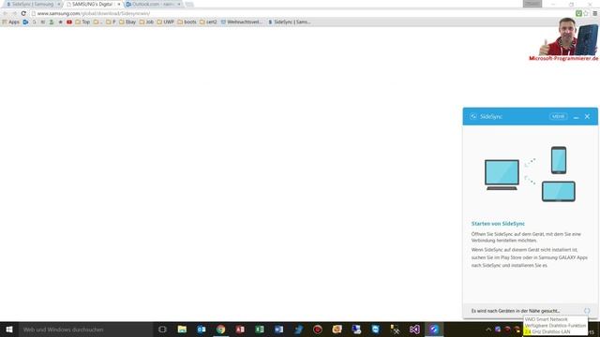Open the Apps bookmarks shortcut
This screenshot has height=337, width=600.
(10, 22)
